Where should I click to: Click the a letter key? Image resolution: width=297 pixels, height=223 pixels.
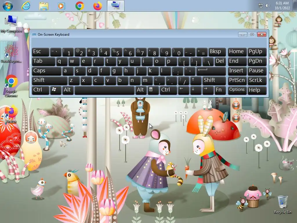68,71
